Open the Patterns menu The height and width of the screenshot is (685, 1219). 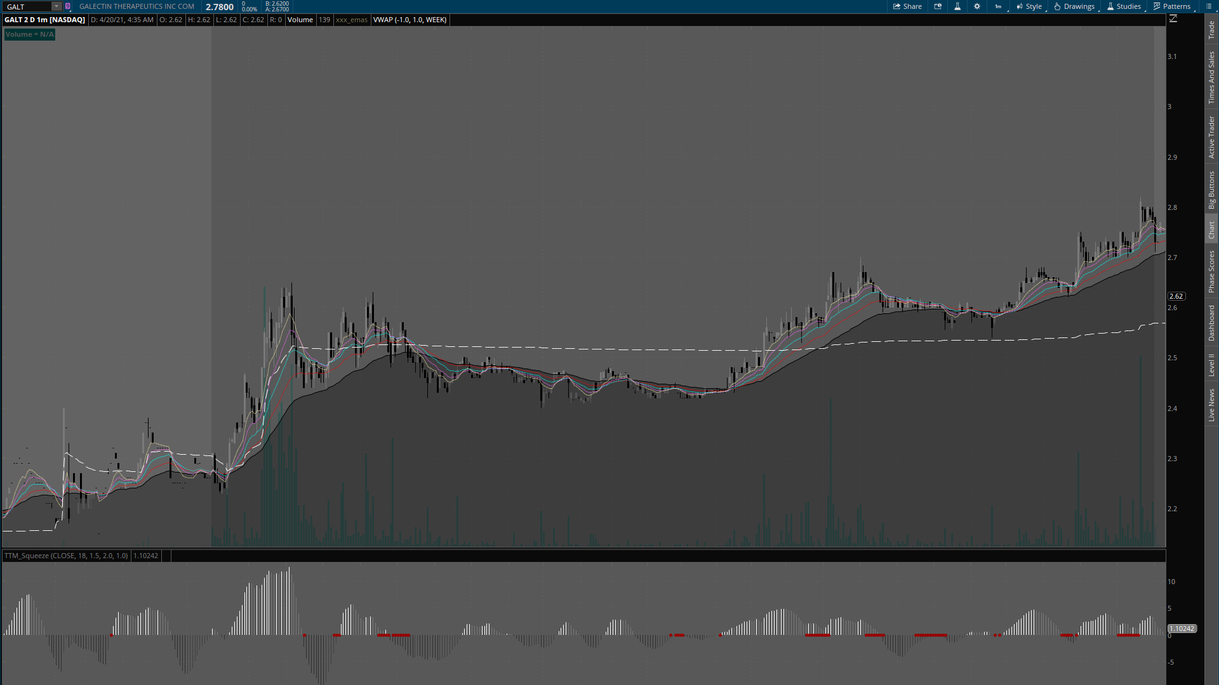pos(1172,6)
